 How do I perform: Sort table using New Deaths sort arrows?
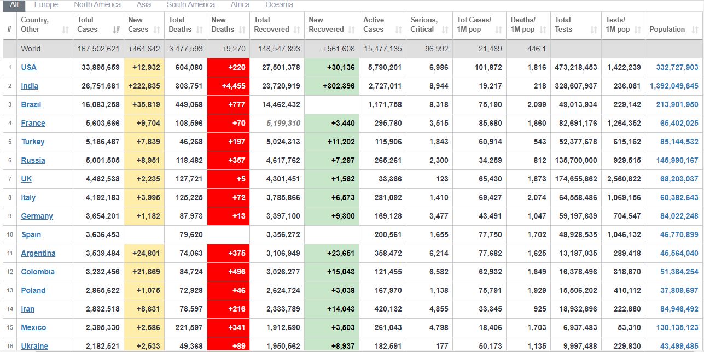click(242, 30)
